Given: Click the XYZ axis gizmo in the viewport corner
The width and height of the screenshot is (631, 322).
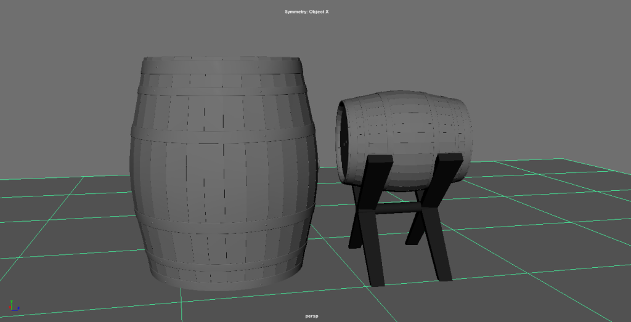Looking at the screenshot, I should pos(14,305).
